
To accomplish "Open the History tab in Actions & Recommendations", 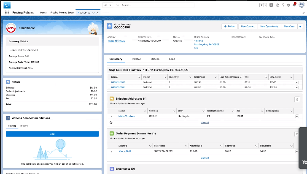I will (x=24, y=126).
